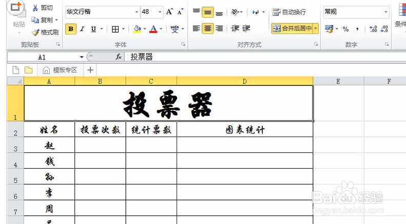The image size is (406, 224).
Task: Click the Copy (复制) button
Action: 42,20
